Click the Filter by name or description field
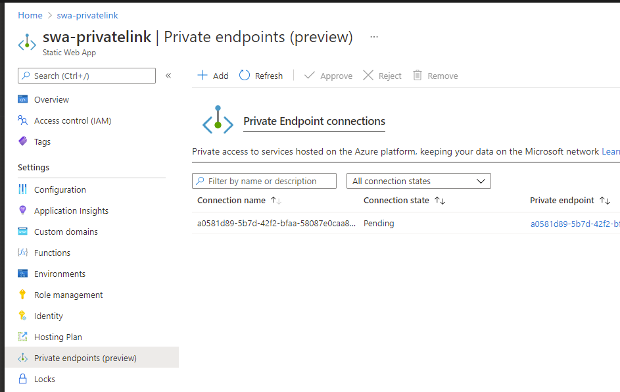This screenshot has height=392, width=620. point(264,181)
